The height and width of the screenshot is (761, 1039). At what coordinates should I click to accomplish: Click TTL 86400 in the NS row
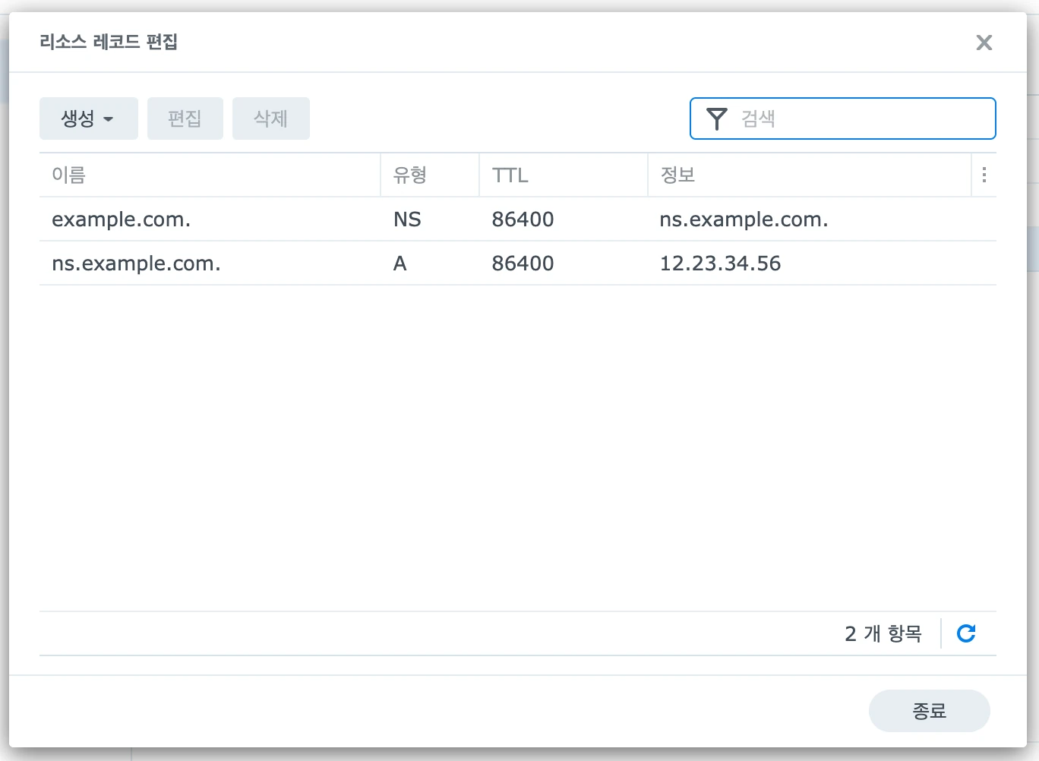pyautogui.click(x=523, y=219)
